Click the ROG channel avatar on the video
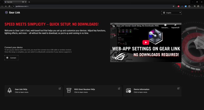The image size is (204, 110). pyautogui.click(x=113, y=26)
